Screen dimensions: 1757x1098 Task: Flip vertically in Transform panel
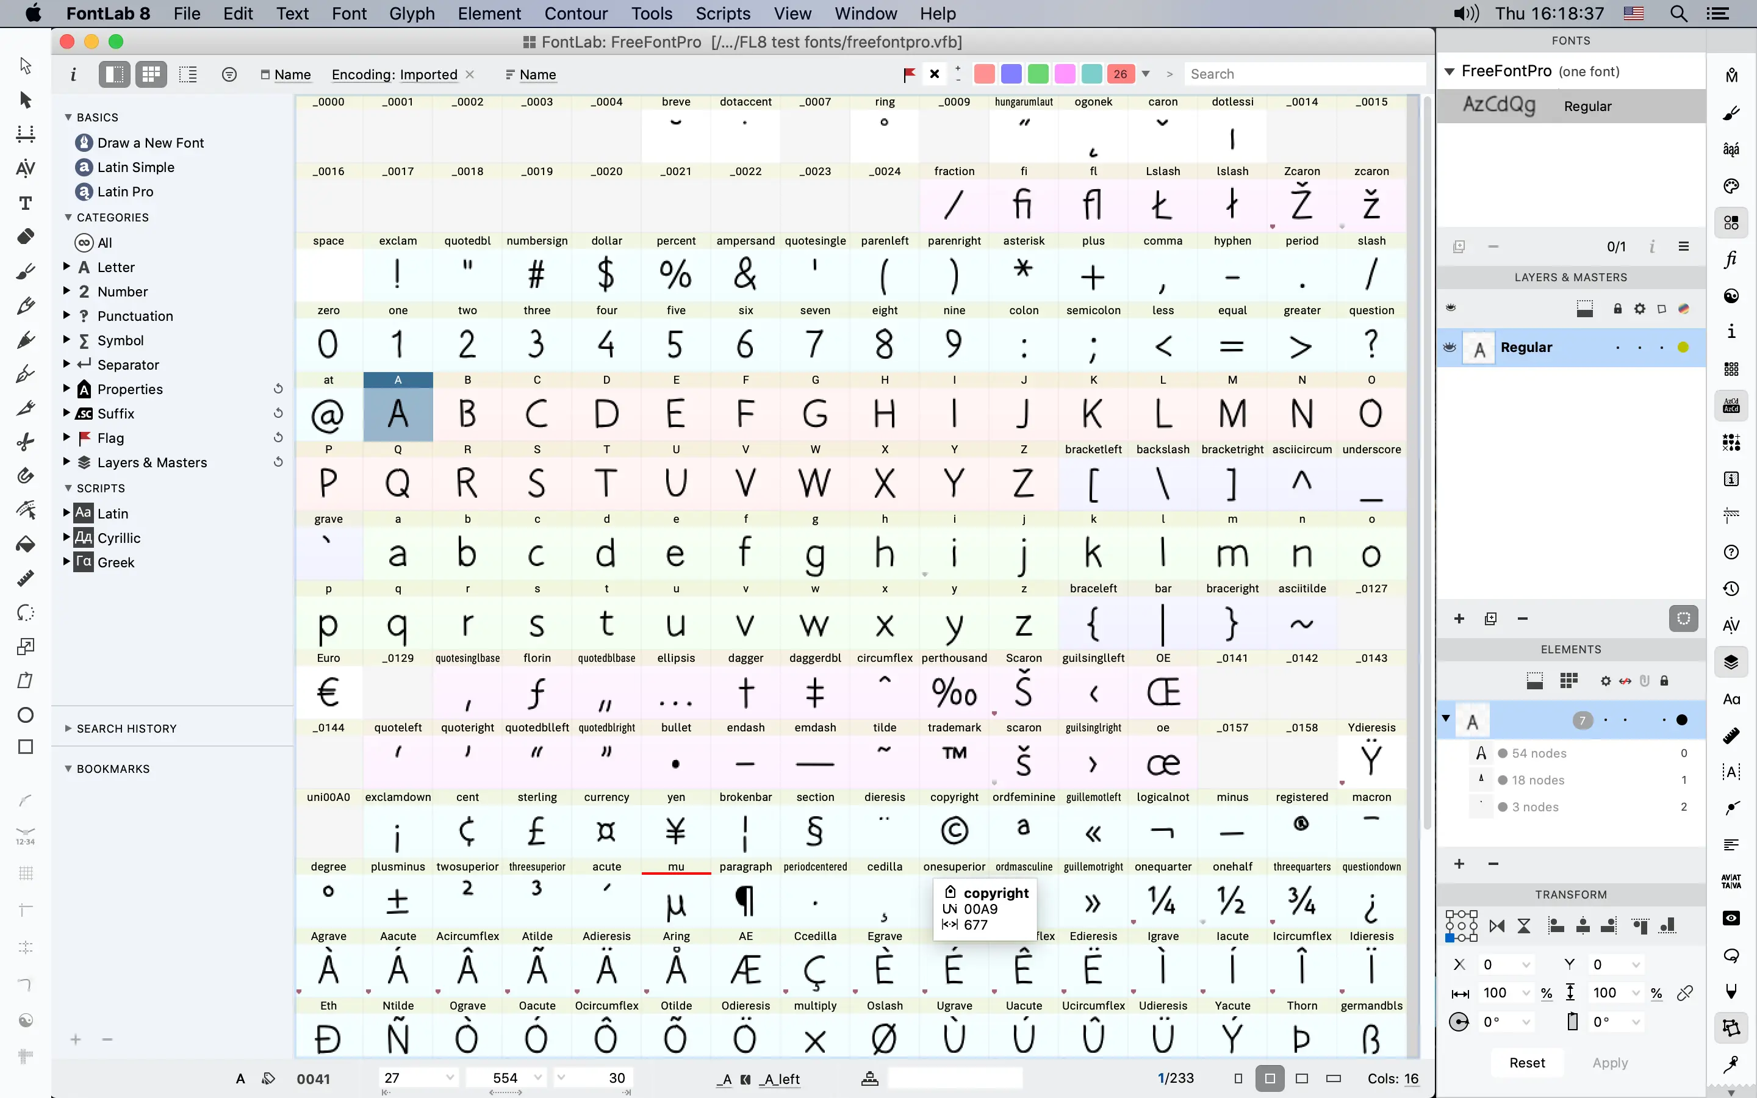tap(1524, 926)
